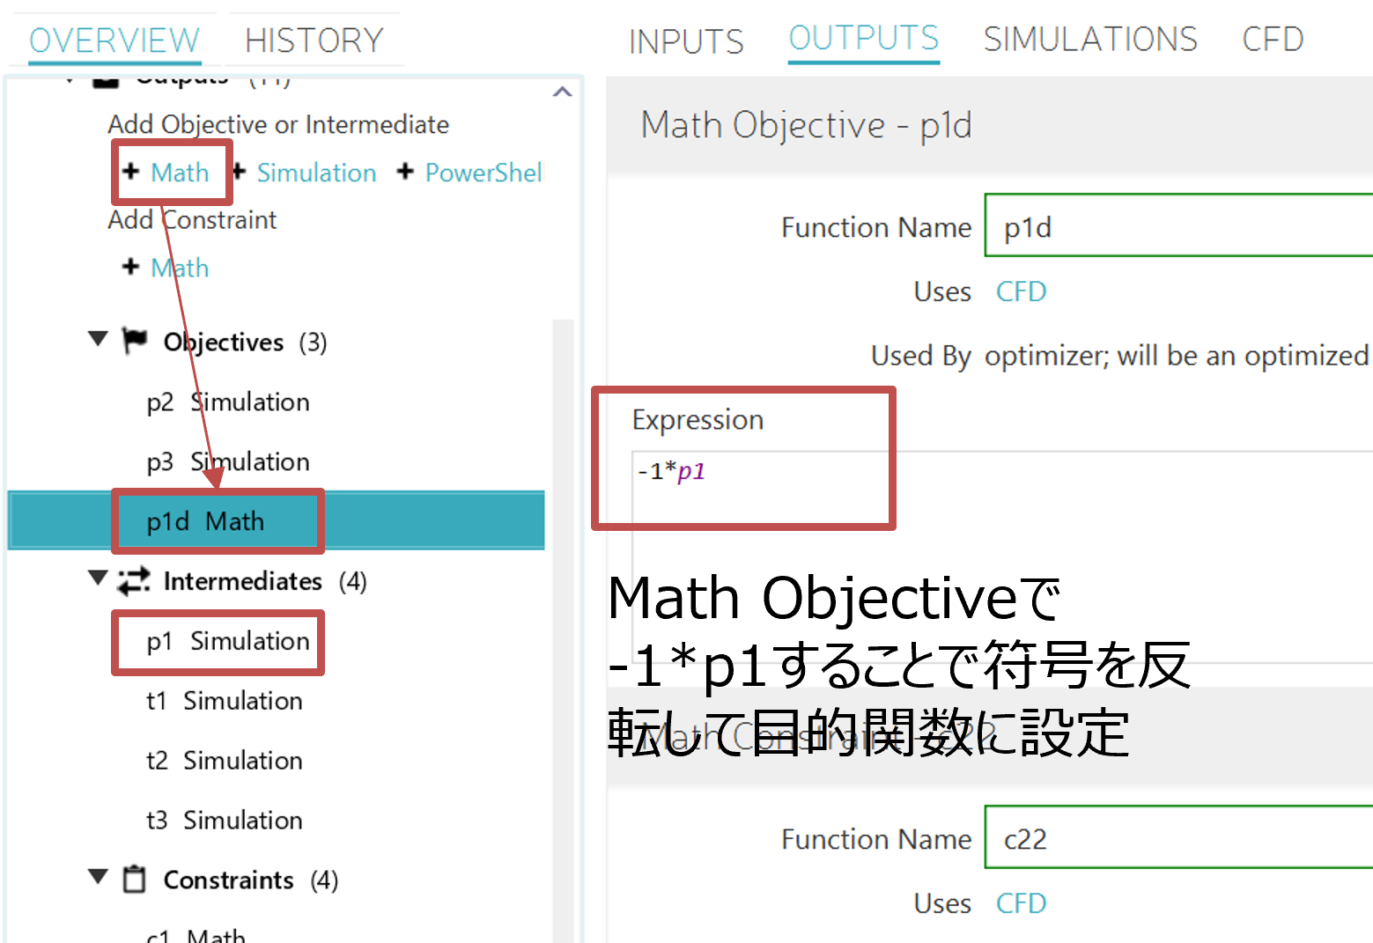This screenshot has height=943, width=1373.
Task: Click the Intermediates arrows icon
Action: click(134, 581)
